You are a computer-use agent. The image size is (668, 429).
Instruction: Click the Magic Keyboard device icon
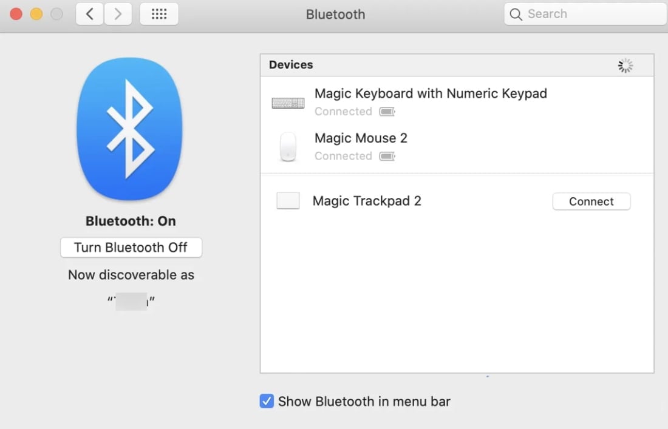pyautogui.click(x=288, y=103)
